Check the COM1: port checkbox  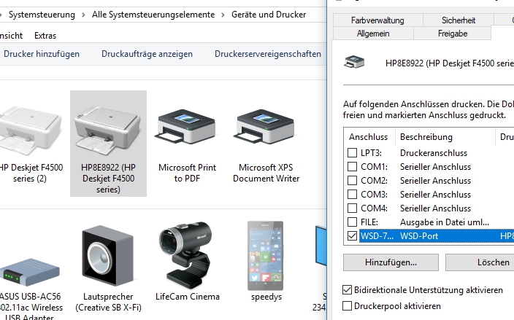(352, 166)
